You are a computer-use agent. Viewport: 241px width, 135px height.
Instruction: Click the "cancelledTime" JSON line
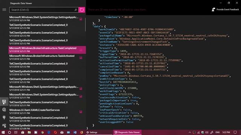pyautogui.click(x=133, y=66)
